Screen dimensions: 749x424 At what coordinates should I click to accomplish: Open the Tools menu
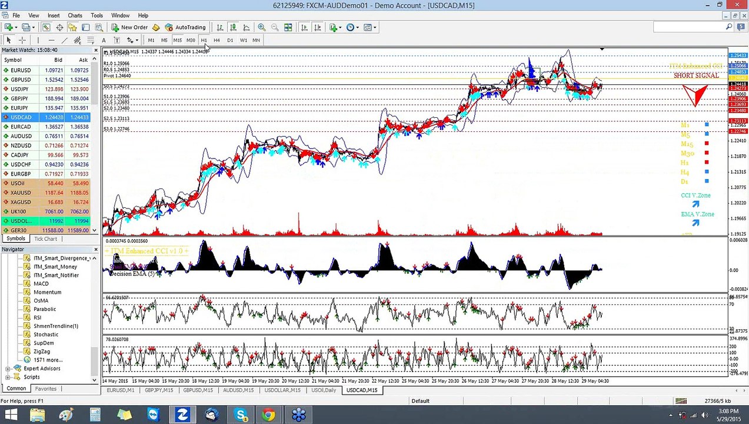coord(97,15)
